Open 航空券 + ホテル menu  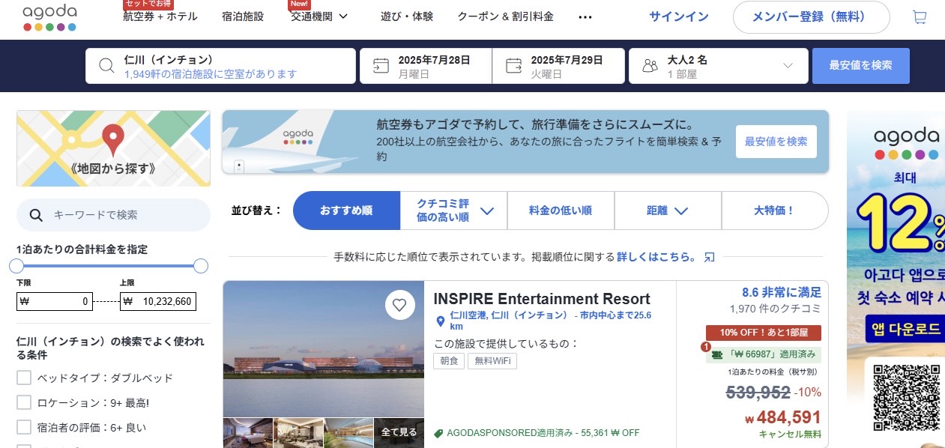pos(160,16)
